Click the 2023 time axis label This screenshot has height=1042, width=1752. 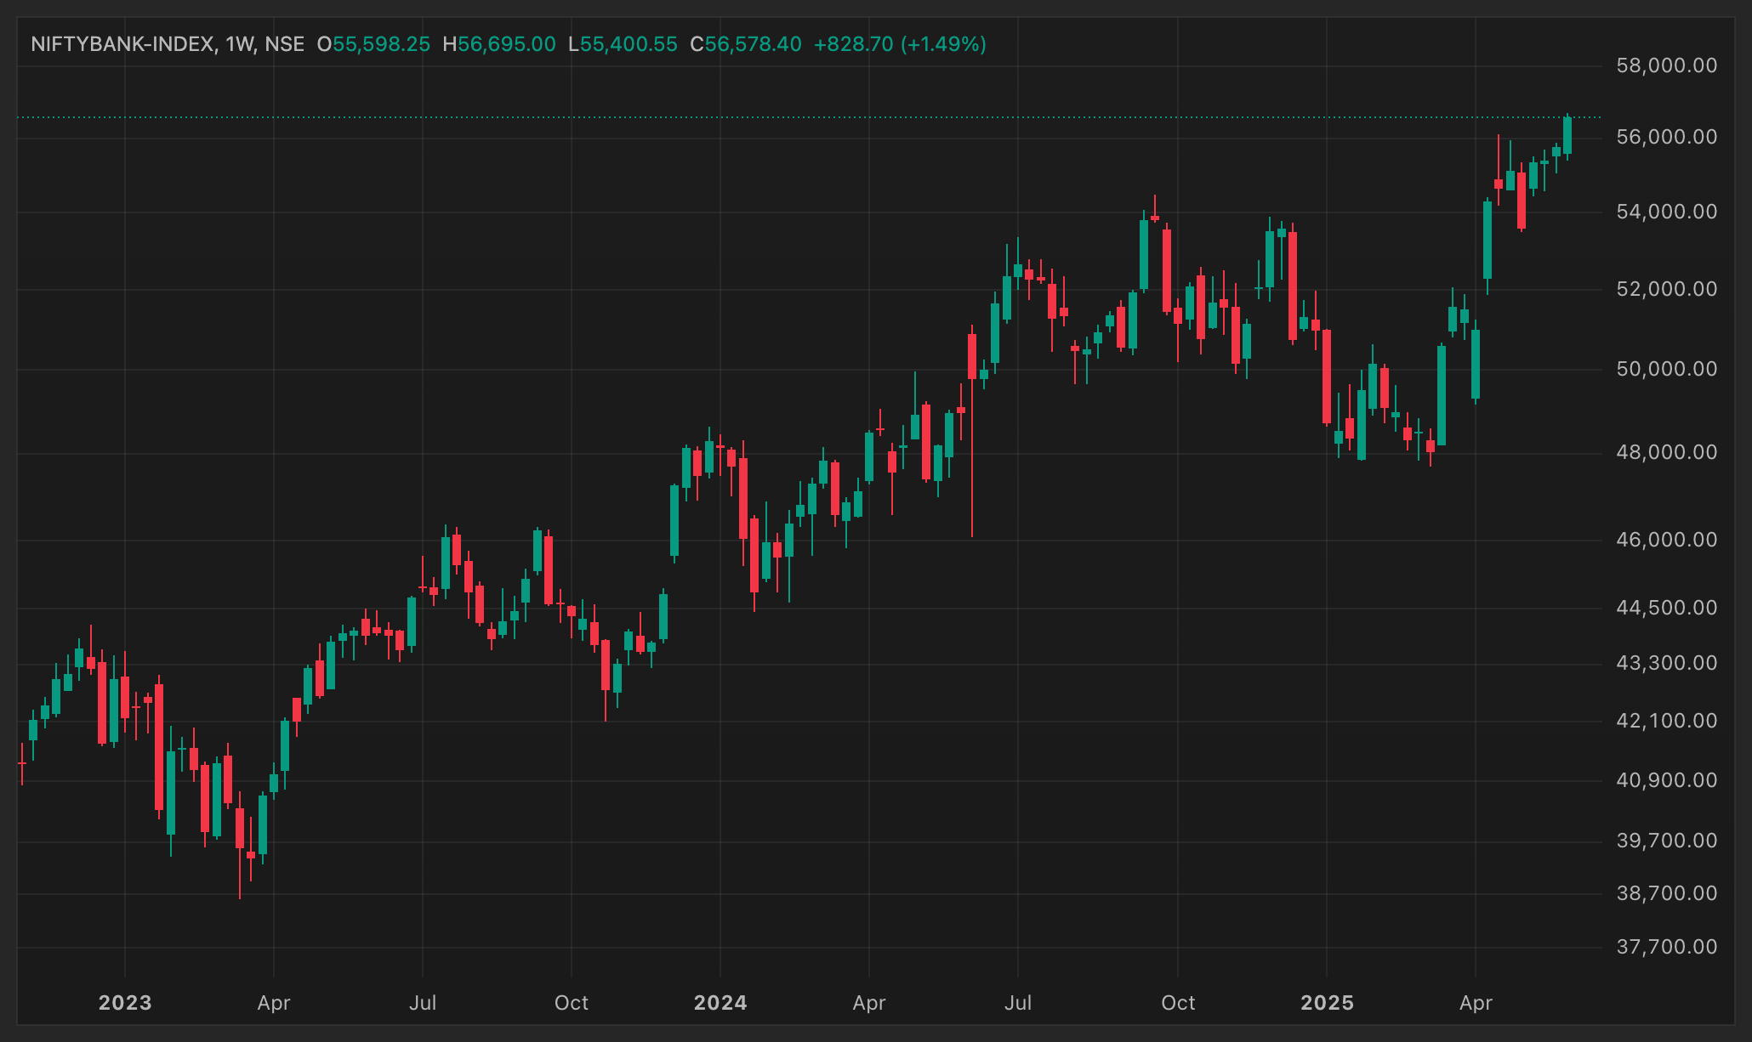click(125, 1003)
